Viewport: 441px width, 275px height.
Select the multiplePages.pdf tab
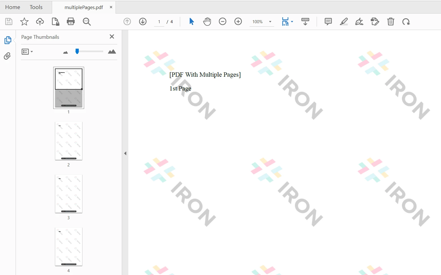(x=84, y=7)
